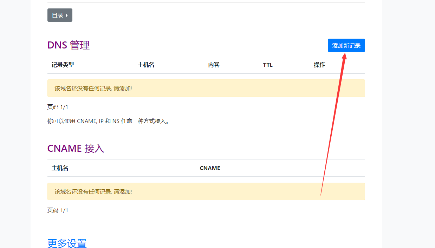Image resolution: width=435 pixels, height=248 pixels.
Task: Click 主机名 header in DNS 管理 table
Action: click(x=146, y=65)
